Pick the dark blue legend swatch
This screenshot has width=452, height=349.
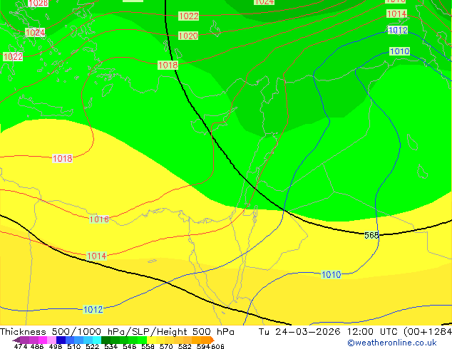tap(61, 340)
